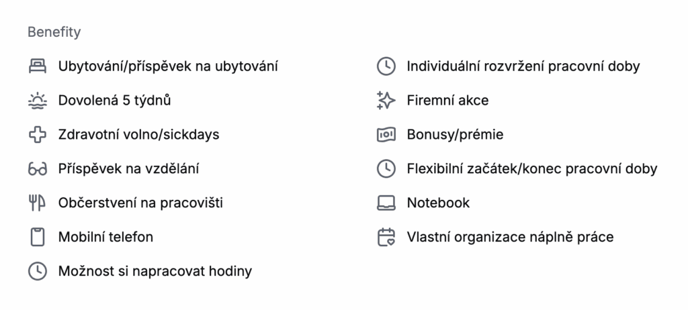688x310 pixels.
Task: Click the sparkle icon for Firemní akce
Action: pos(386,101)
